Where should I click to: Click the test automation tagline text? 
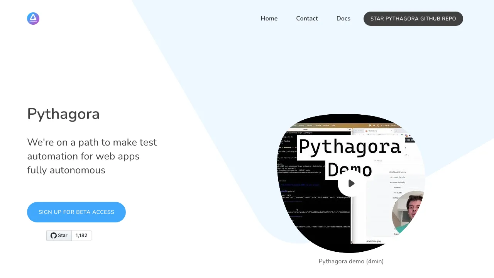pyautogui.click(x=92, y=156)
